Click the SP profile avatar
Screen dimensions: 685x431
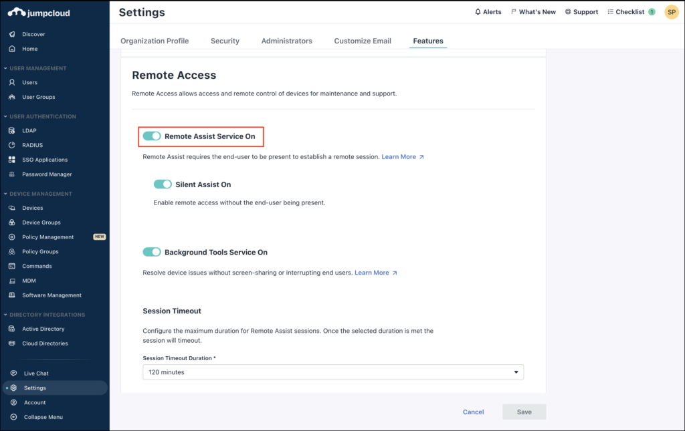point(671,11)
